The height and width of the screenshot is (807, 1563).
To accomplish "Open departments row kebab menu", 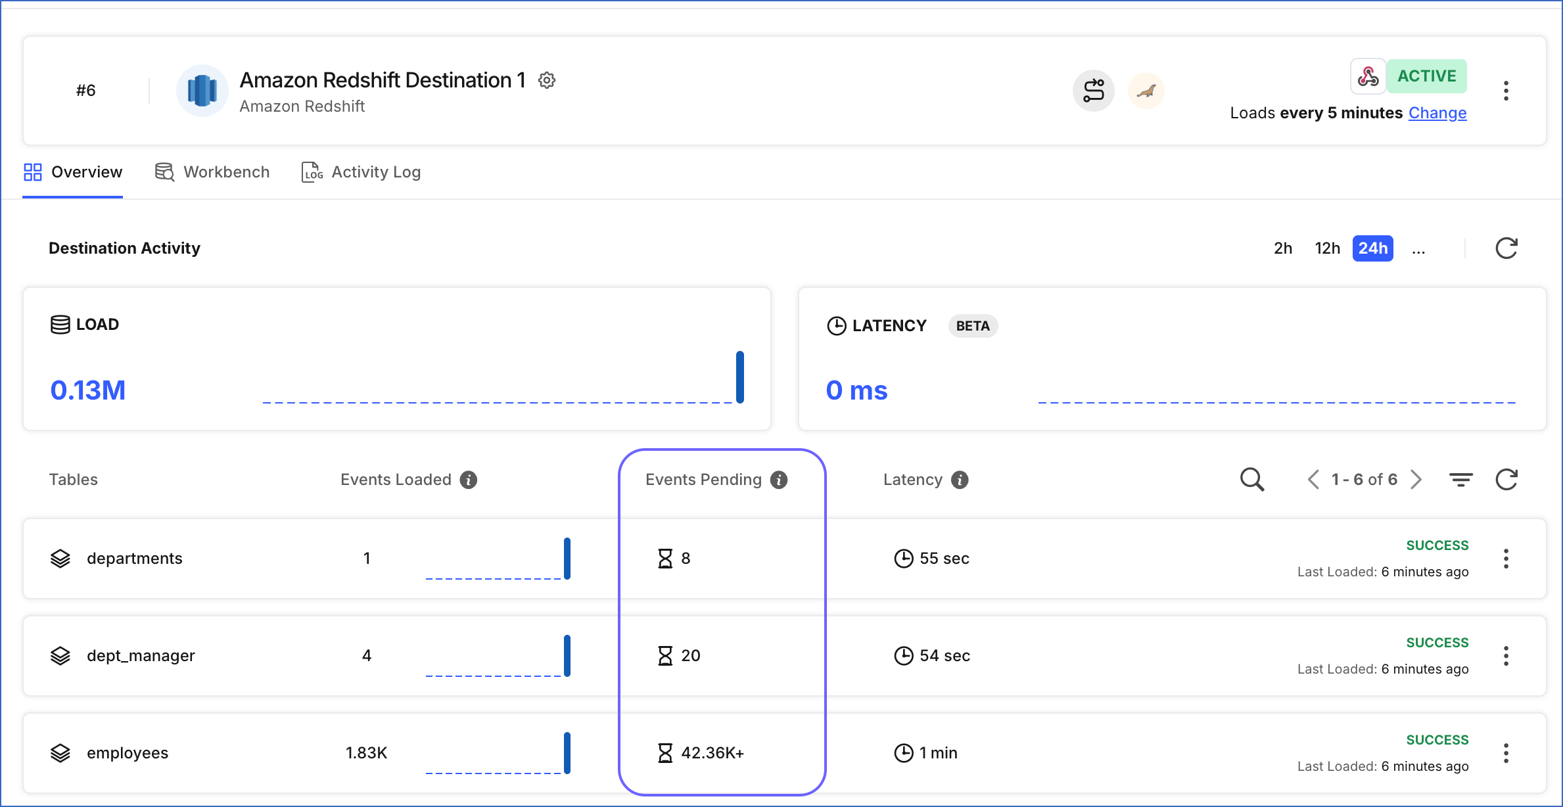I will pyautogui.click(x=1506, y=559).
